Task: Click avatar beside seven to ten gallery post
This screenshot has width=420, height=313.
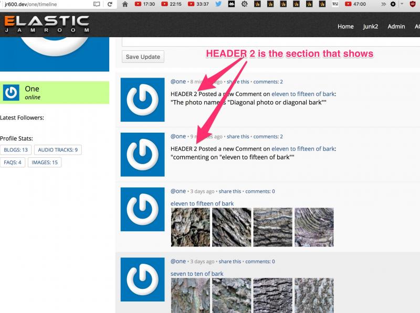Action: 142,279
